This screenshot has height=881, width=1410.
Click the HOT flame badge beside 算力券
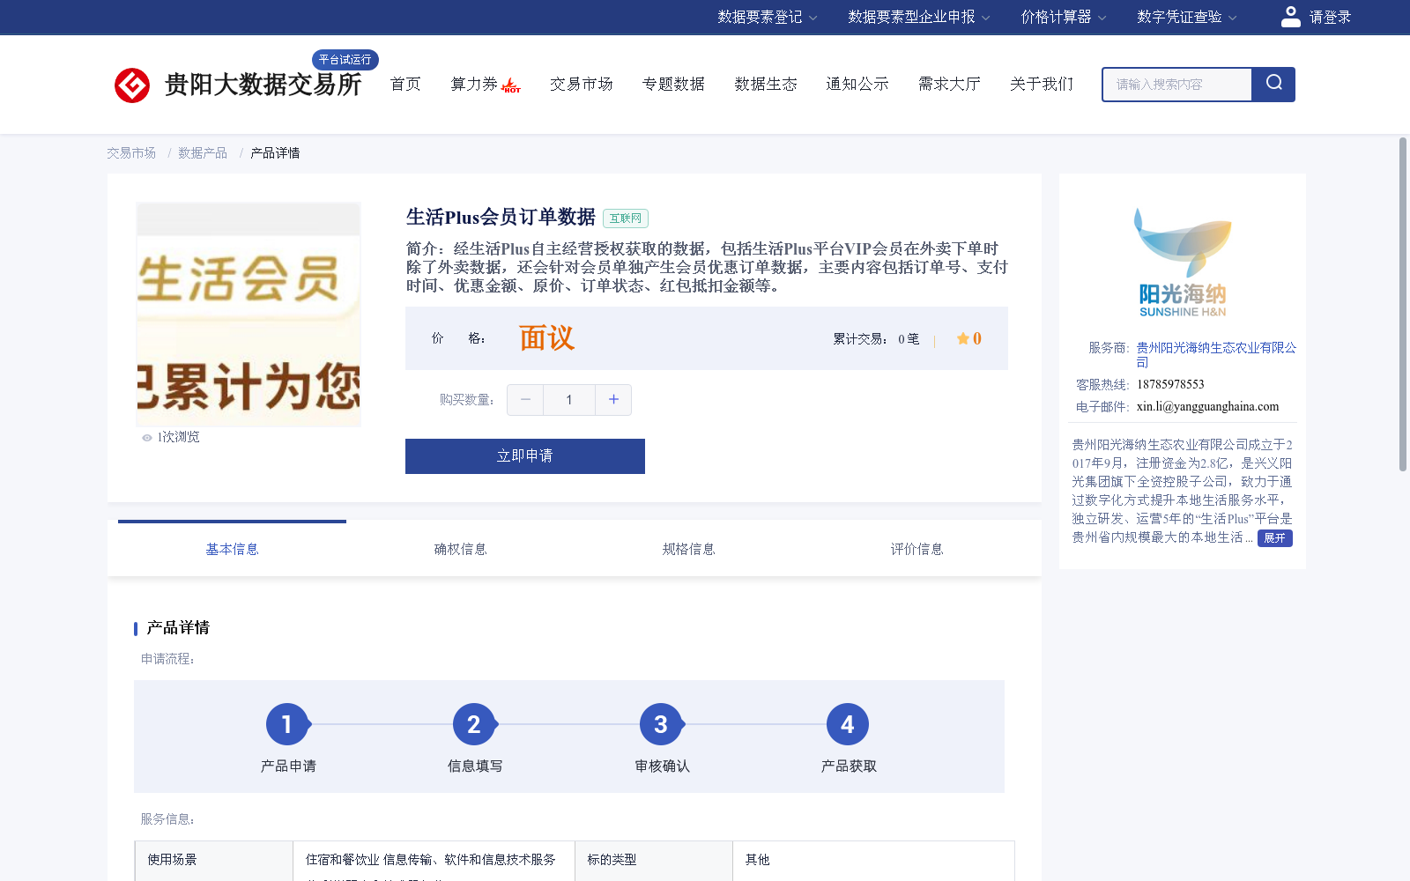click(x=511, y=85)
